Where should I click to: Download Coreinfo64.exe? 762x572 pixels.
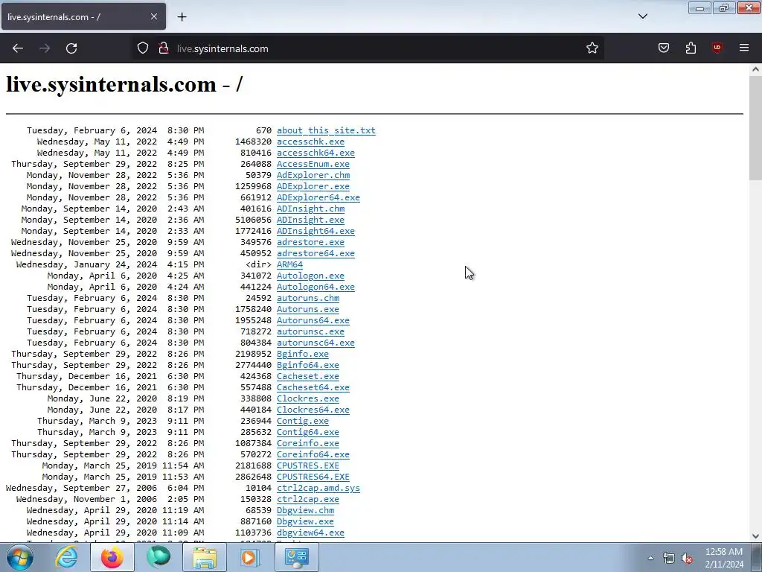pyautogui.click(x=313, y=455)
